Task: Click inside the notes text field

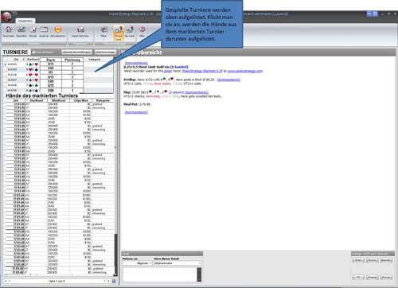Action: (160, 274)
